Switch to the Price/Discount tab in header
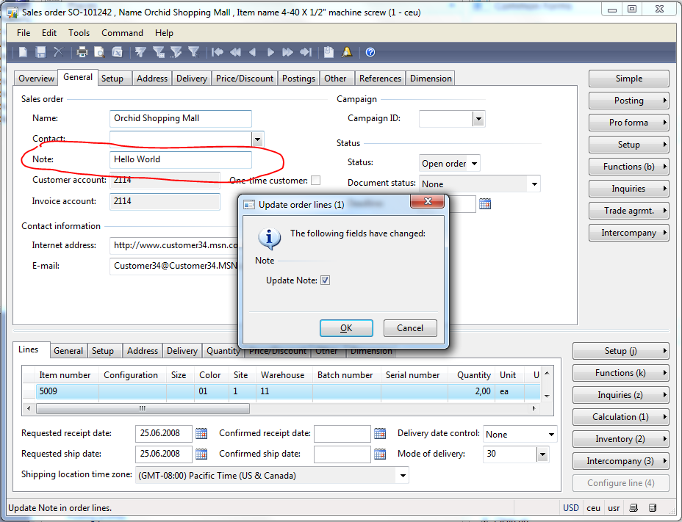This screenshot has height=522, width=682. coord(245,79)
